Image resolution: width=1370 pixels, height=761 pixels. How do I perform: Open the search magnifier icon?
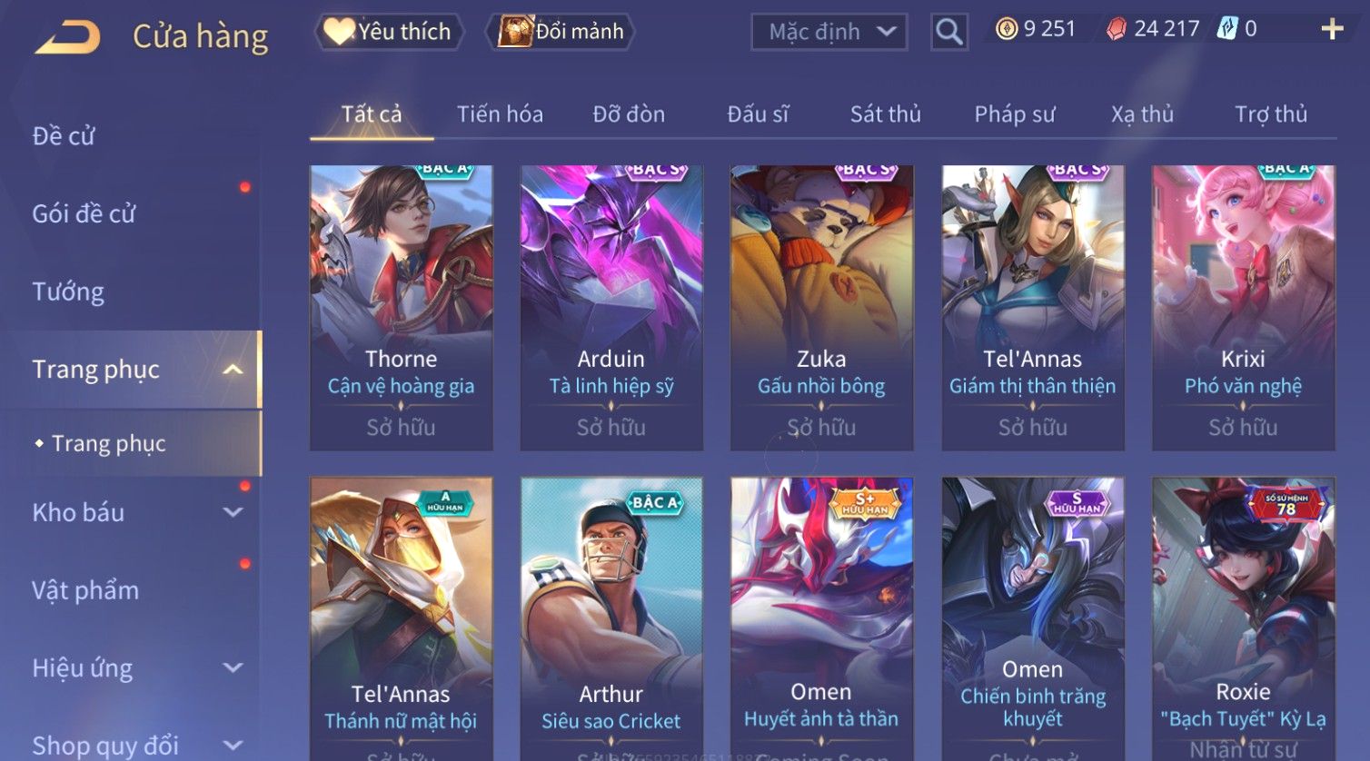coord(949,33)
